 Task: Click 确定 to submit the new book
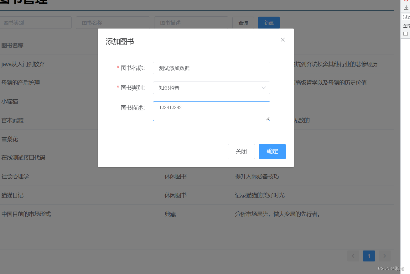[x=272, y=151]
